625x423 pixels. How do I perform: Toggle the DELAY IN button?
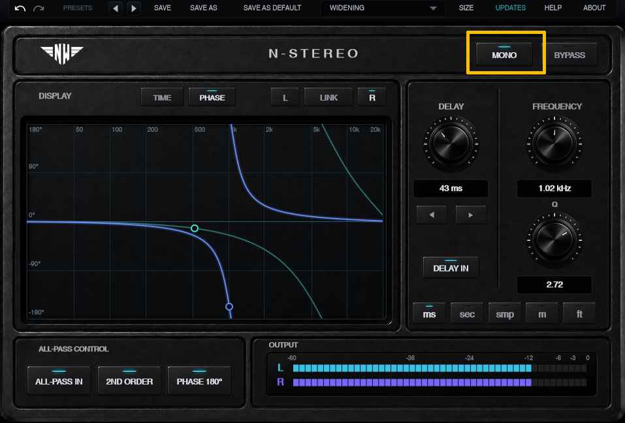[x=451, y=268]
